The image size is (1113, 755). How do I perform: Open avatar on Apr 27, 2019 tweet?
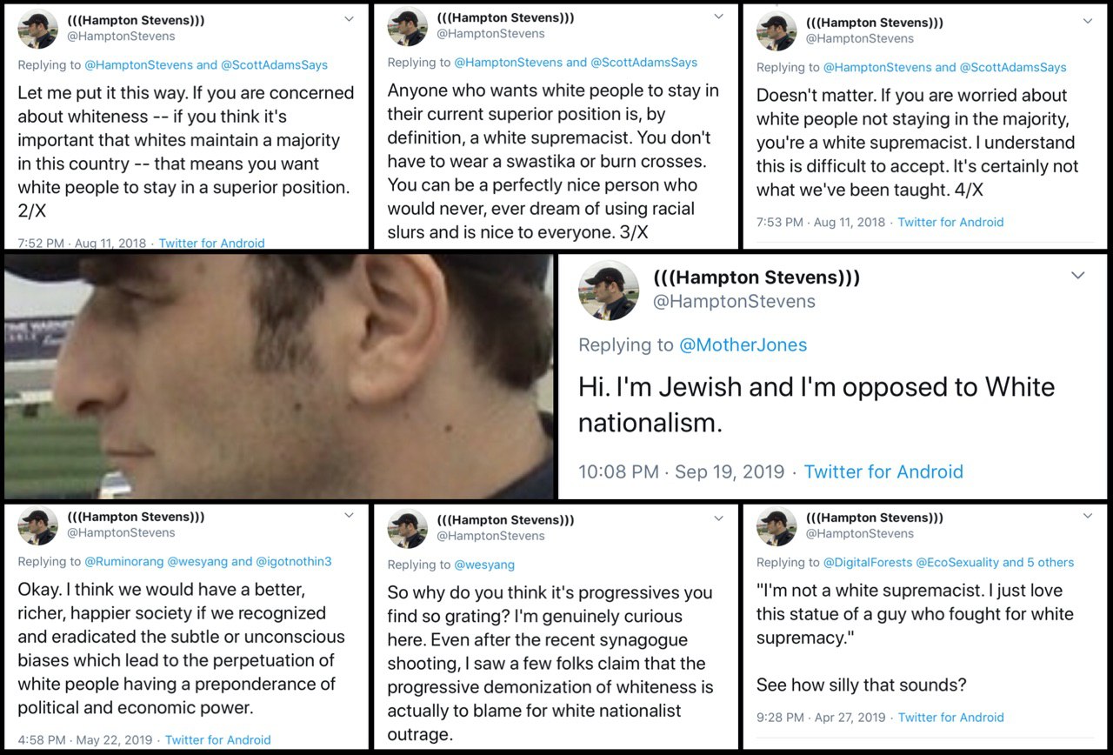[776, 526]
